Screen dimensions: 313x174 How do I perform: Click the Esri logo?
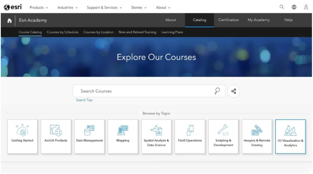13,7
